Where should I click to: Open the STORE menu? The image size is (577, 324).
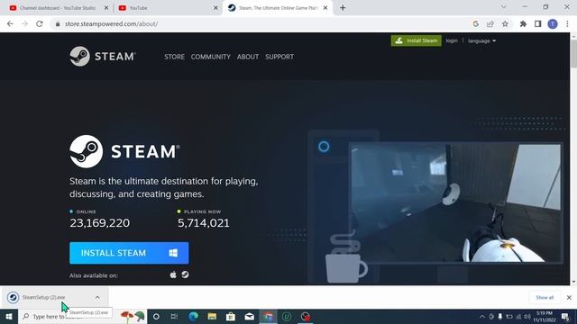174,57
